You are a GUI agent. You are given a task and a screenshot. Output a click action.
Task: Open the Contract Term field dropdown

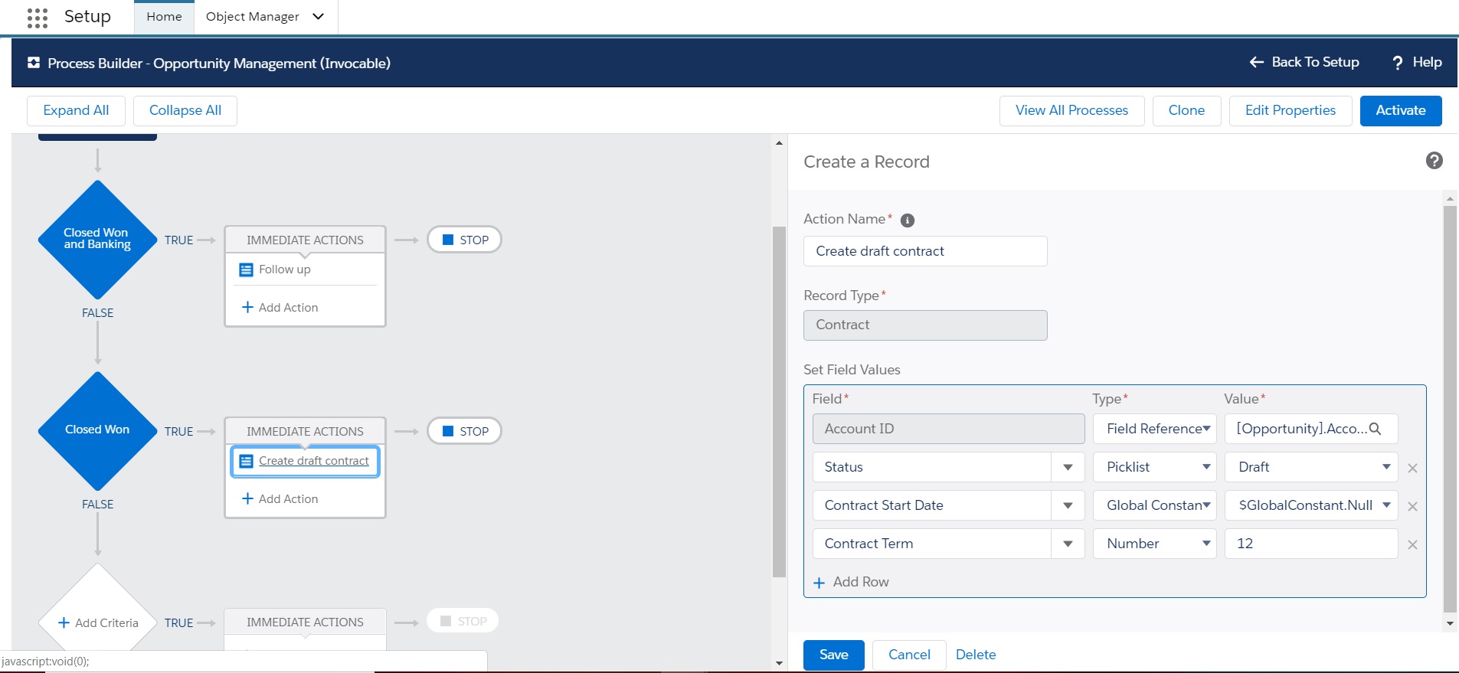pyautogui.click(x=1068, y=544)
